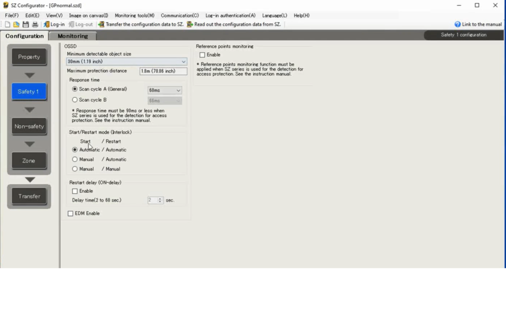Enable the Reference points monitoring checkbox
Image resolution: width=506 pixels, height=322 pixels.
pyautogui.click(x=202, y=55)
